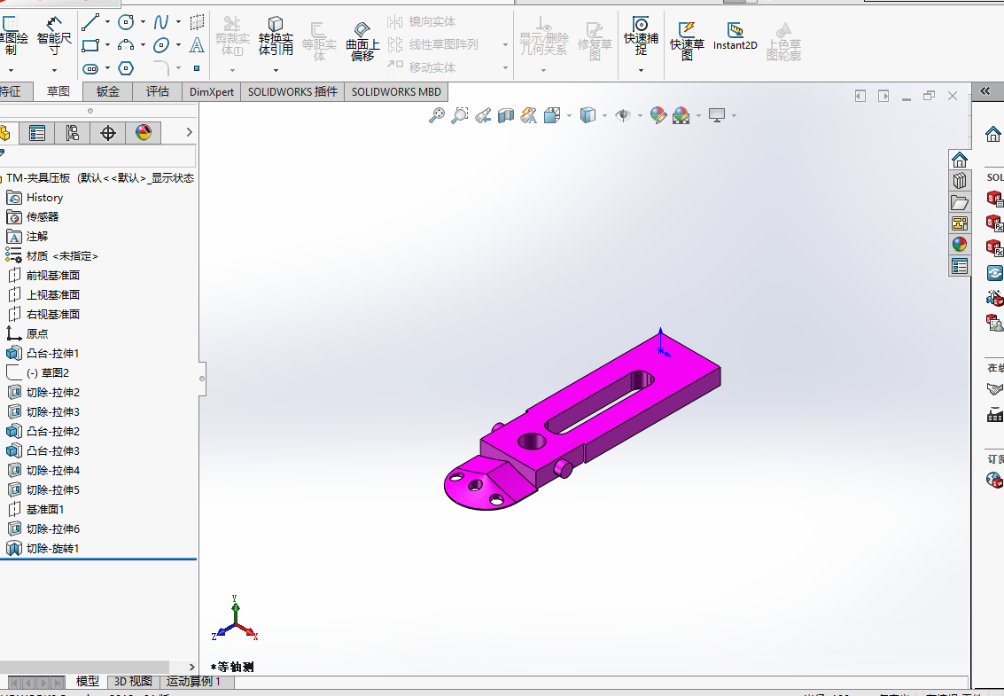Select the Polygon sketch tool
Screen dimensions: 1004x696
[x=126, y=68]
